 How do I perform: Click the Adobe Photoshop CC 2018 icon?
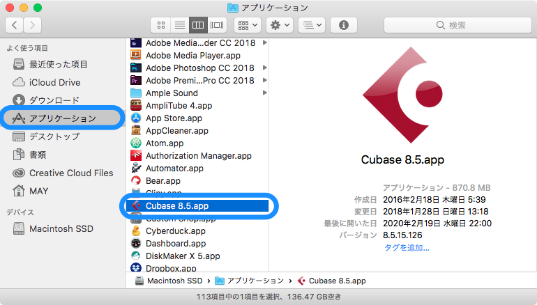(136, 68)
